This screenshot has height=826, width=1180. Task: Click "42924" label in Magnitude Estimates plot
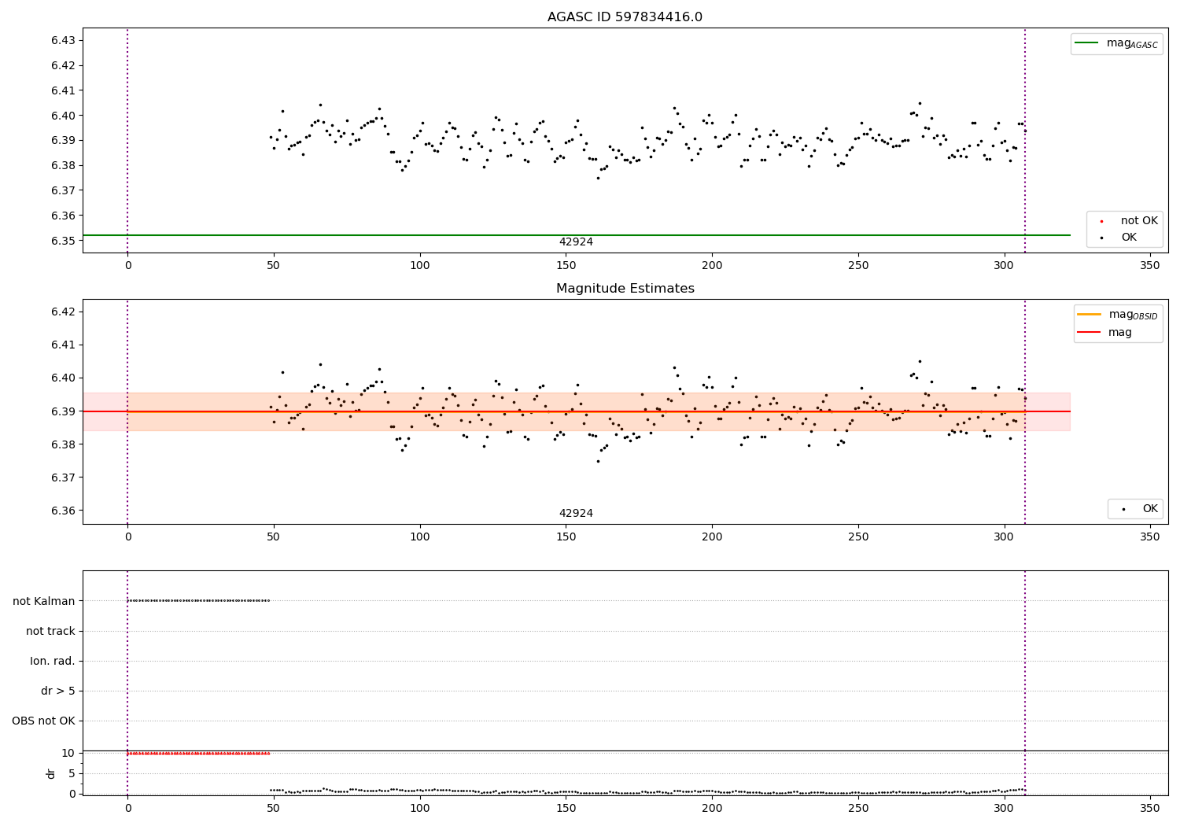(576, 514)
